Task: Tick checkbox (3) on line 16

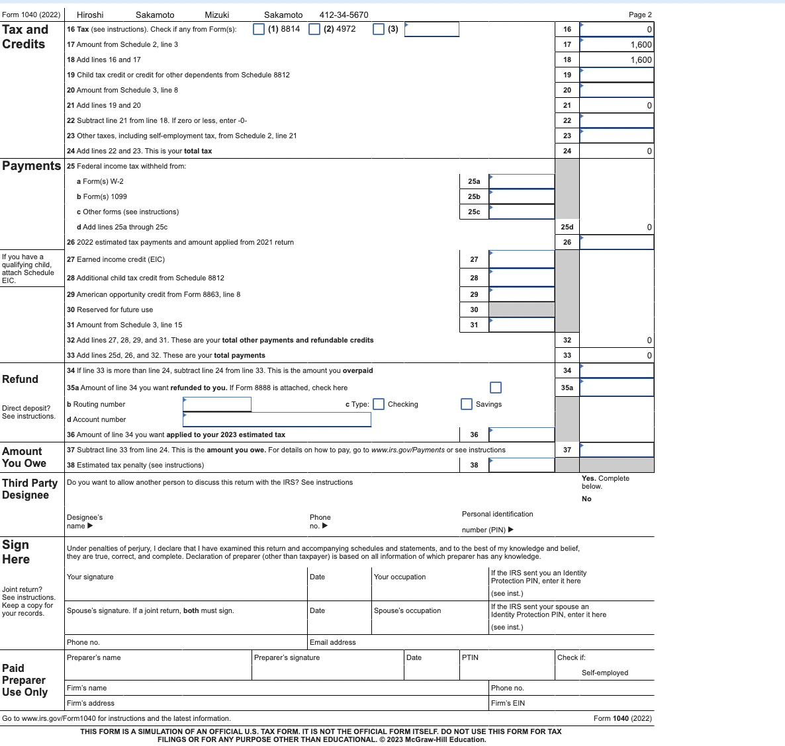Action: point(379,30)
